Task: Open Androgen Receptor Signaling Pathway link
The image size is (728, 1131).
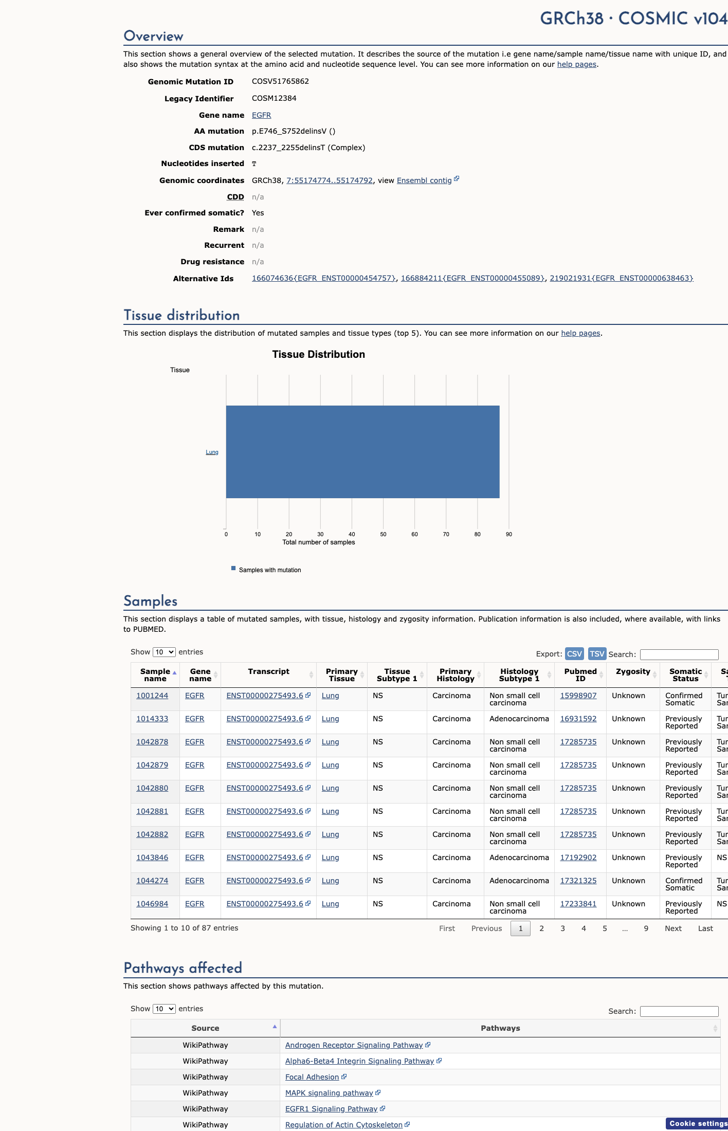Action: click(x=354, y=1045)
